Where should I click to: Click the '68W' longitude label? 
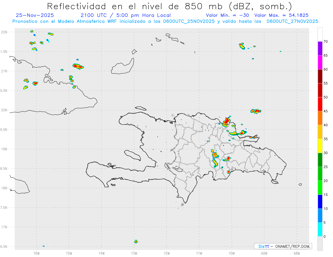point(297,253)
